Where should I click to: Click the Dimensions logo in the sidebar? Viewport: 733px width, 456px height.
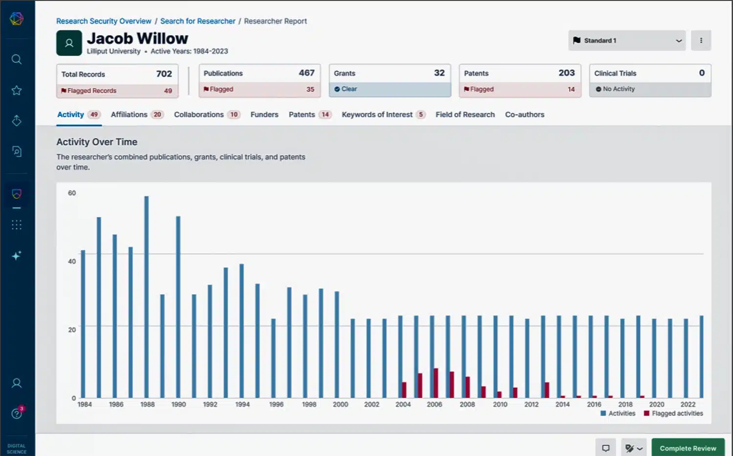[x=17, y=19]
